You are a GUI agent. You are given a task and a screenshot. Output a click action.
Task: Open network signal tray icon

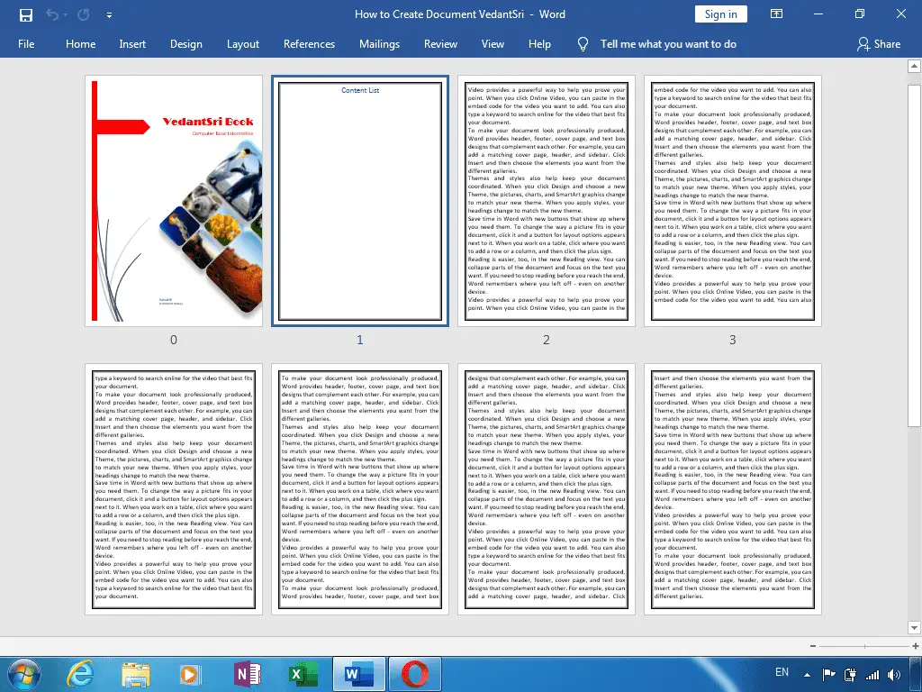(x=872, y=675)
